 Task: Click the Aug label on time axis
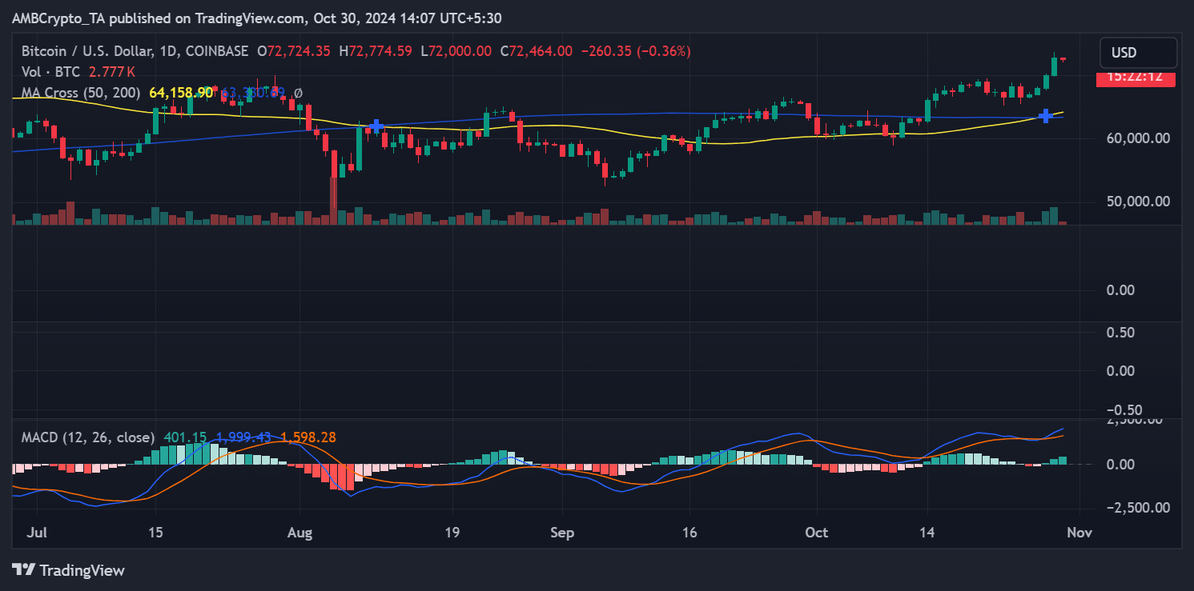tap(300, 533)
